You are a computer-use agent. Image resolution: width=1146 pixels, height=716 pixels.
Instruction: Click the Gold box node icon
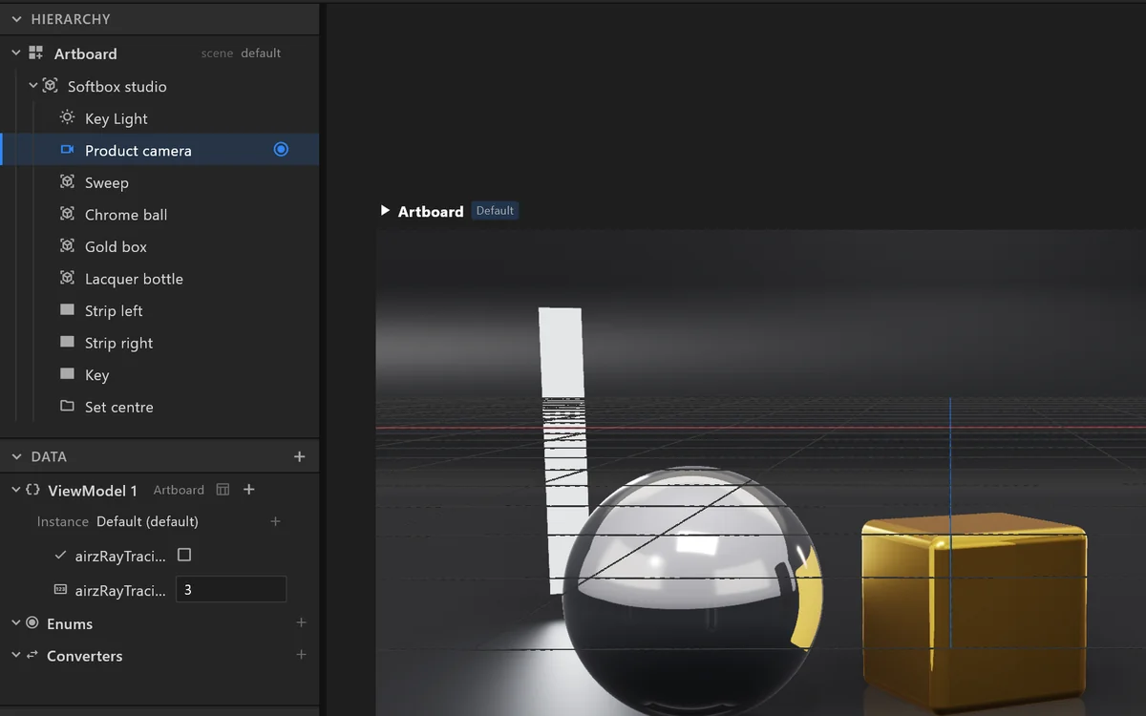(67, 245)
